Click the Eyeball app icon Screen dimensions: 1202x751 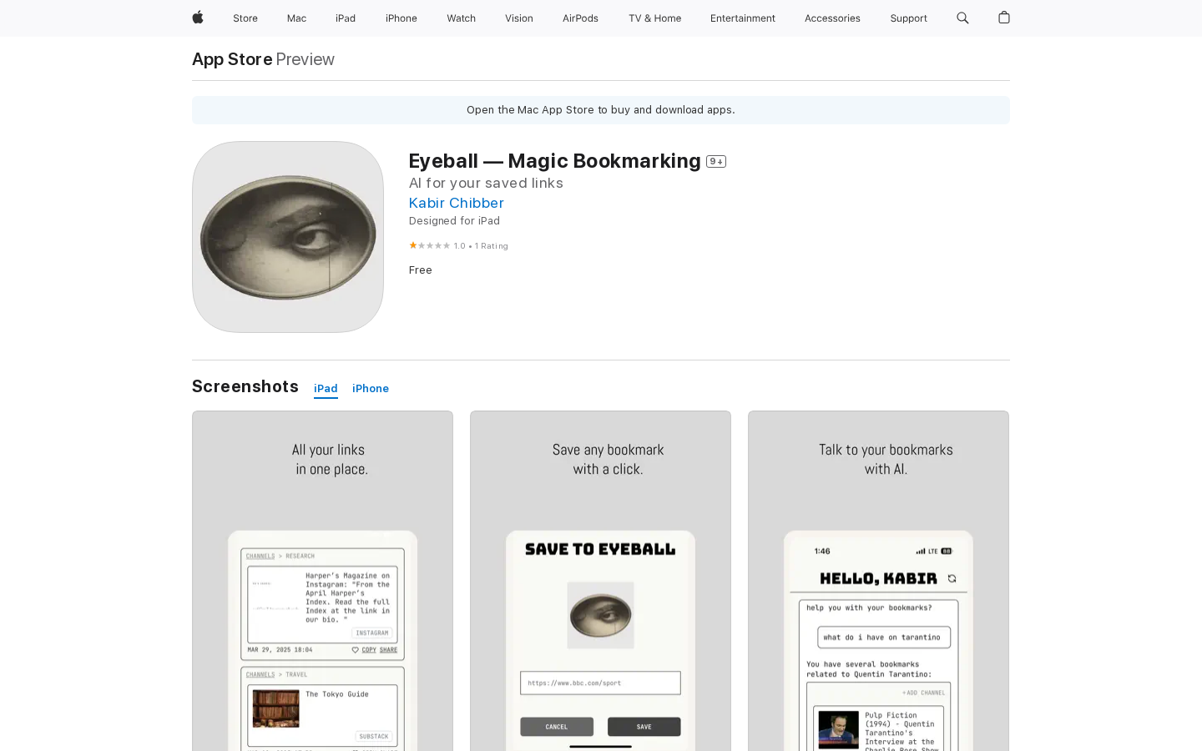(288, 237)
